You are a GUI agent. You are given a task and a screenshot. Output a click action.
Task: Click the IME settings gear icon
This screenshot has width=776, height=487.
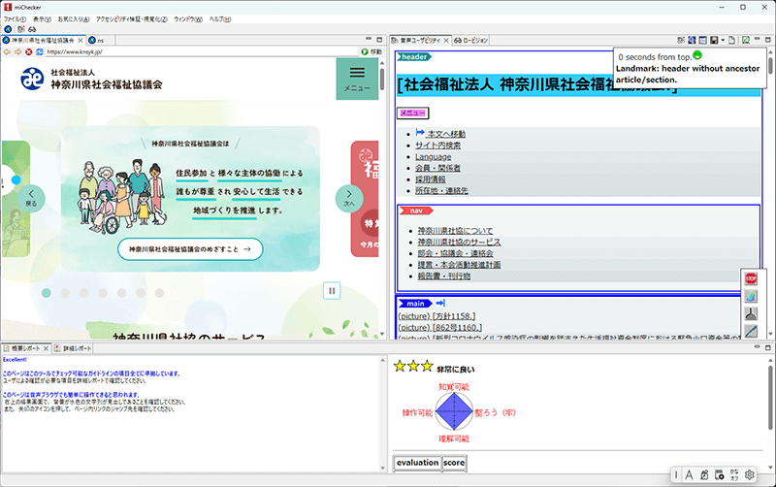tap(750, 475)
